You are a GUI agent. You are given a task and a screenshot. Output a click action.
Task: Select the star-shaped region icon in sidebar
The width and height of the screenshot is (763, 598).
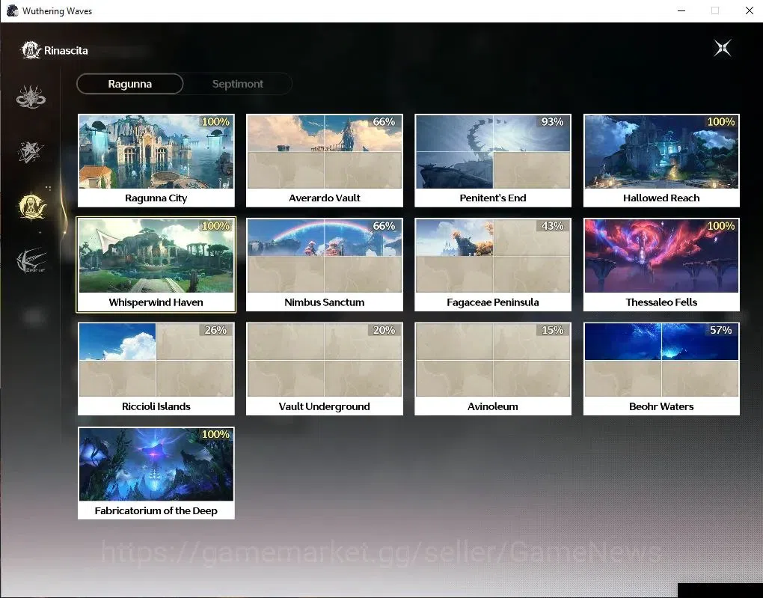click(31, 151)
